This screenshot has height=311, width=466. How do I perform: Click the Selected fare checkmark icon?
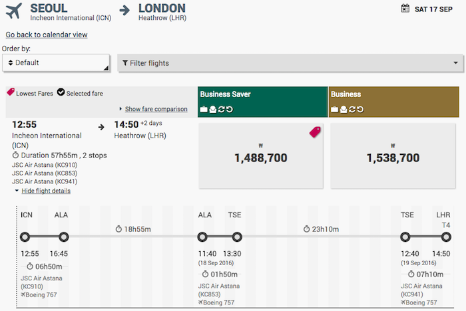61,92
